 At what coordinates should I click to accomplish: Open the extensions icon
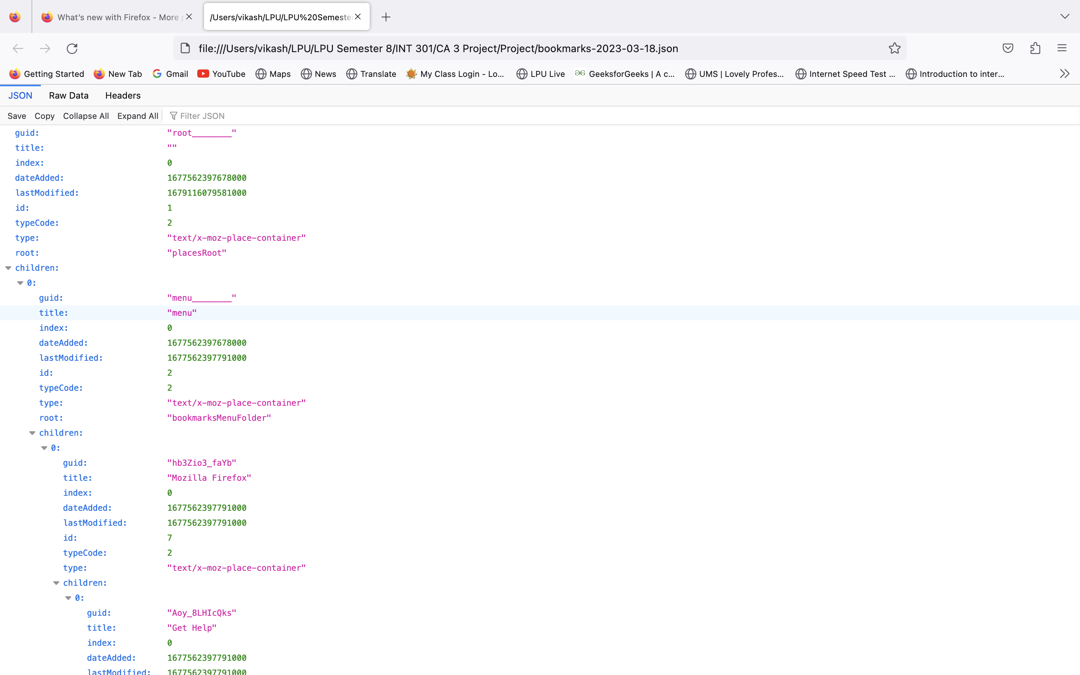tap(1035, 48)
